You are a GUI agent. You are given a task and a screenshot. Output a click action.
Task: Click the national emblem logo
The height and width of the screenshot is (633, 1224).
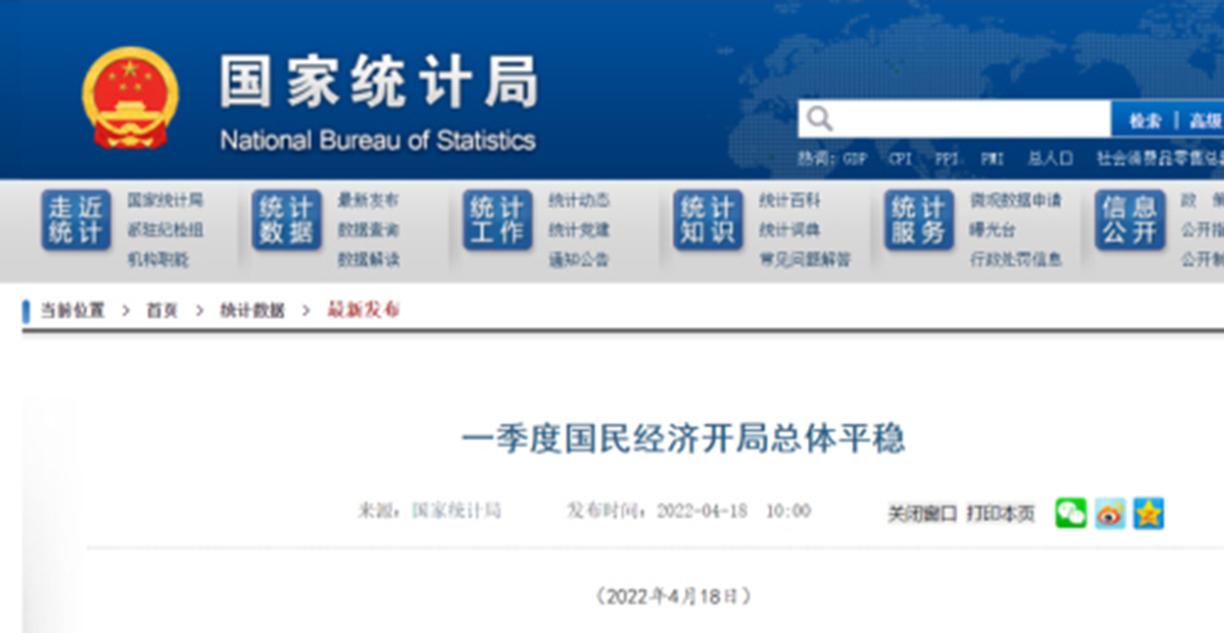pos(130,98)
